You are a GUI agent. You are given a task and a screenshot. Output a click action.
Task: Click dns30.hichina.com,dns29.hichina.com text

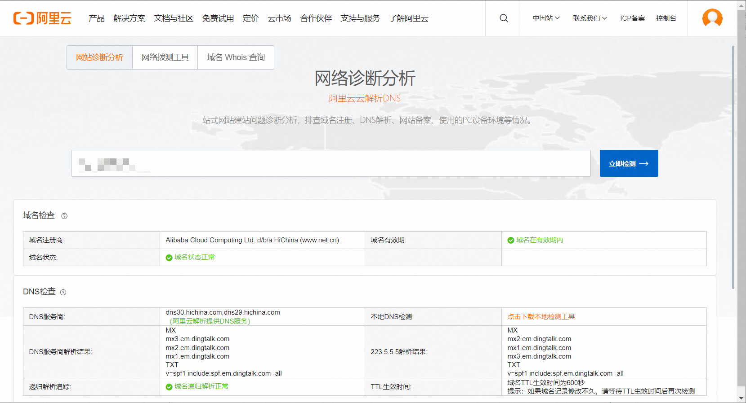click(223, 312)
